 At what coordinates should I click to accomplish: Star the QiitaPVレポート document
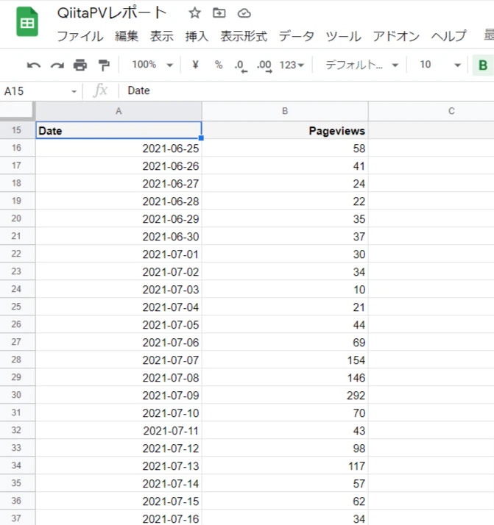194,13
